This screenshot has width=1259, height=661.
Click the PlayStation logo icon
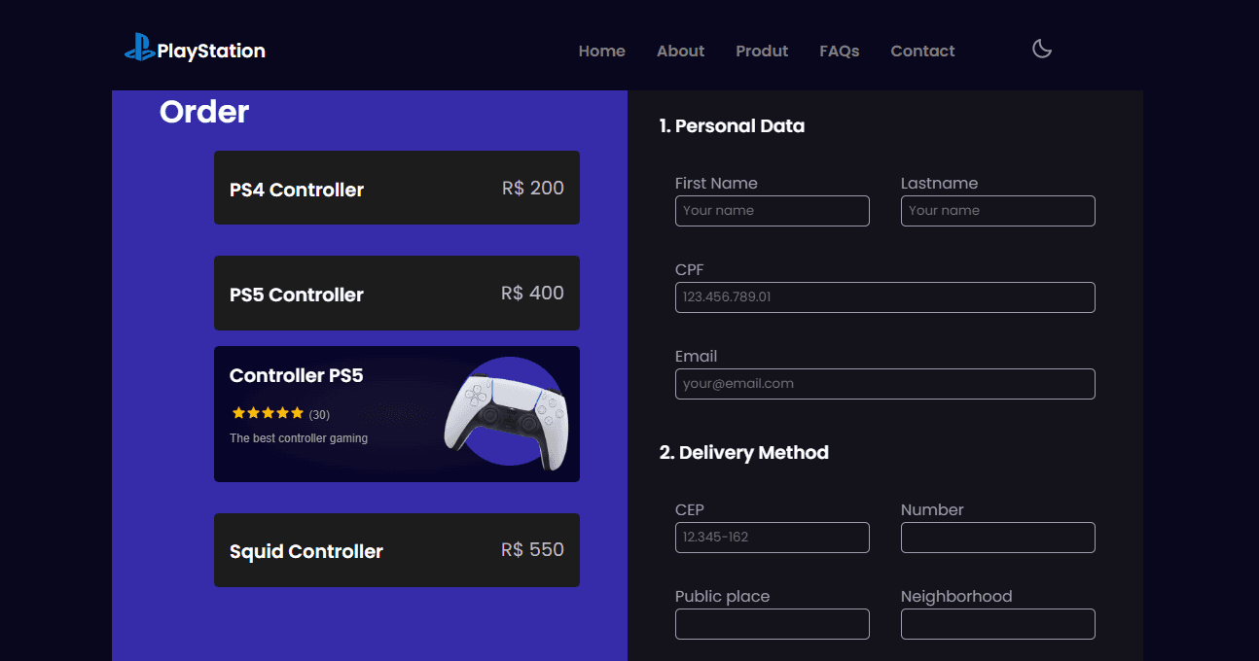140,48
